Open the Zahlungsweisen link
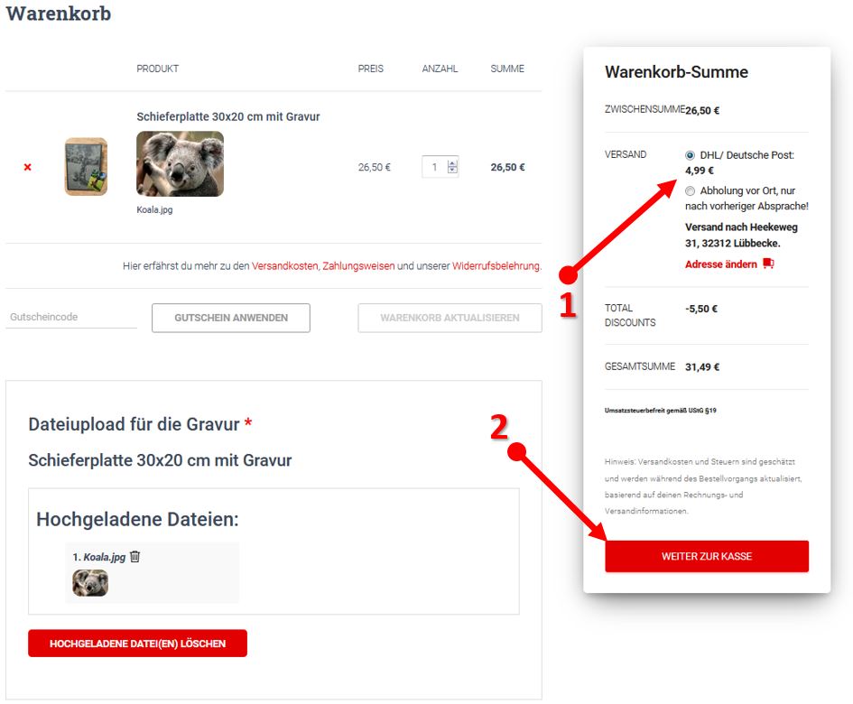 pos(358,266)
